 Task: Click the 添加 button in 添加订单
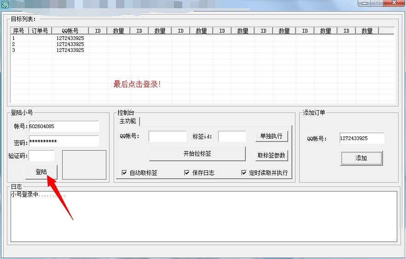(361, 158)
